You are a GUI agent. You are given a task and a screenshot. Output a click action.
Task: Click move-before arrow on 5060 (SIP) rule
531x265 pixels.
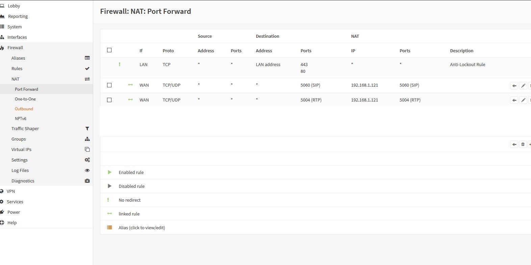click(x=514, y=86)
